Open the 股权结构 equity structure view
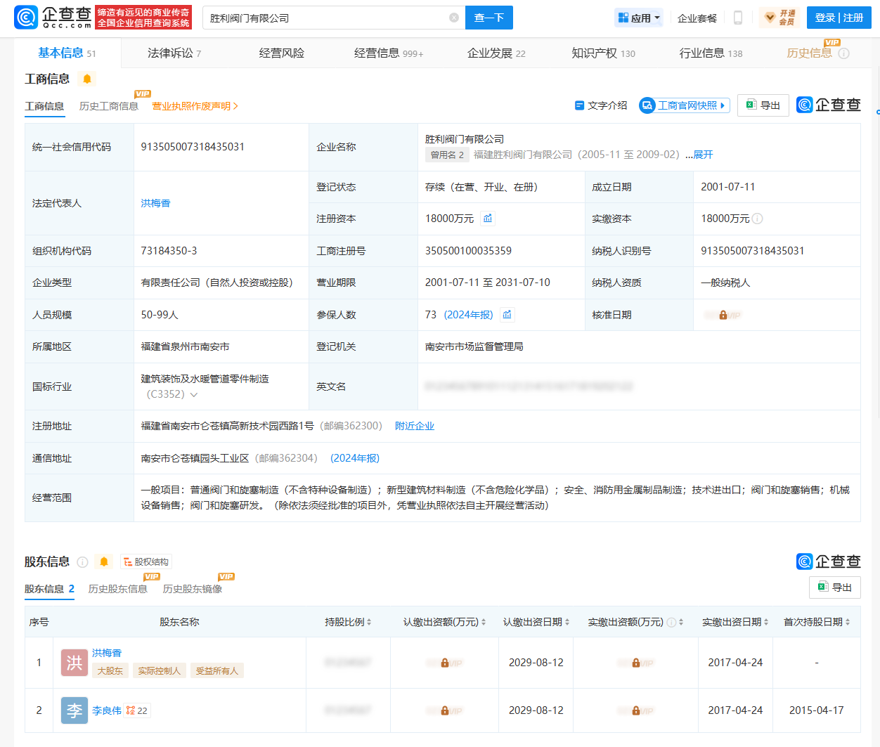Viewport: 880px width, 747px height. 145,561
